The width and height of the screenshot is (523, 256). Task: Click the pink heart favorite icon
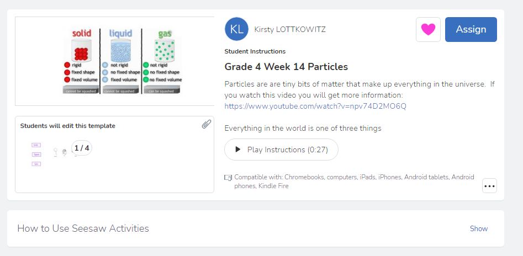point(428,30)
